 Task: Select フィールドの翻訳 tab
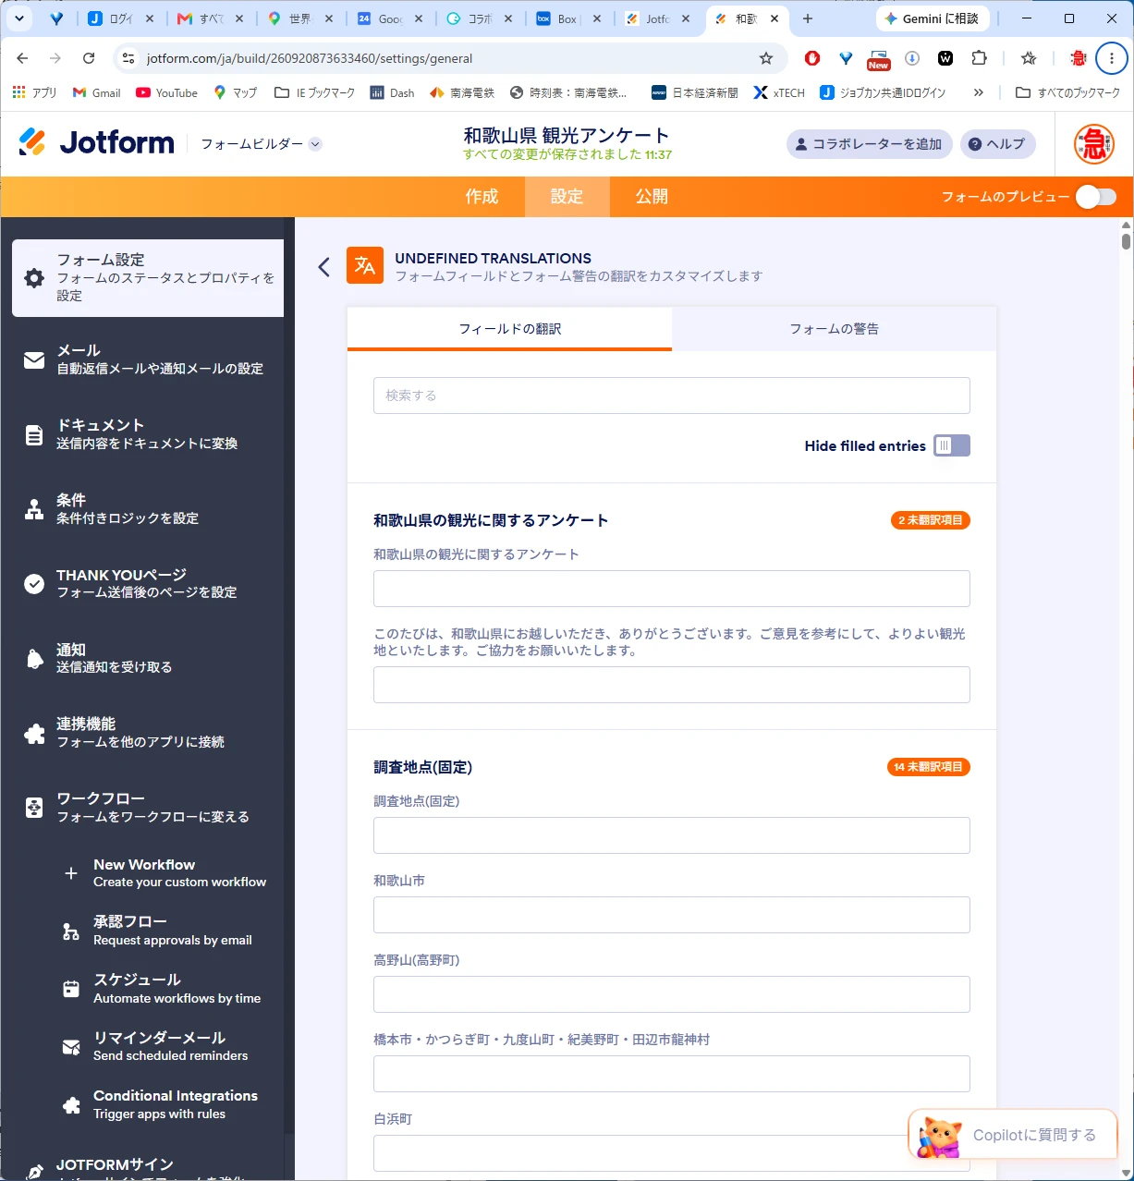tap(510, 329)
